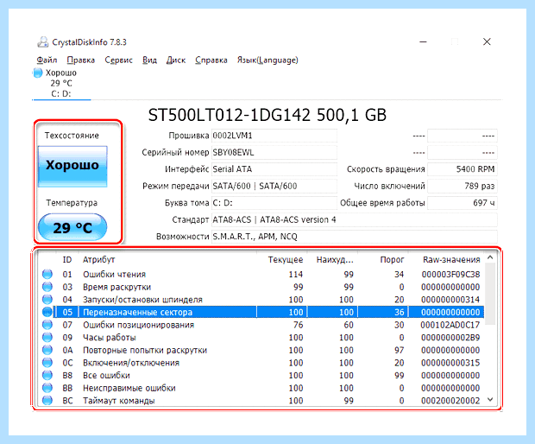Viewport: 535px width, 444px height.
Task: Click the Текущее column header
Action: point(282,259)
